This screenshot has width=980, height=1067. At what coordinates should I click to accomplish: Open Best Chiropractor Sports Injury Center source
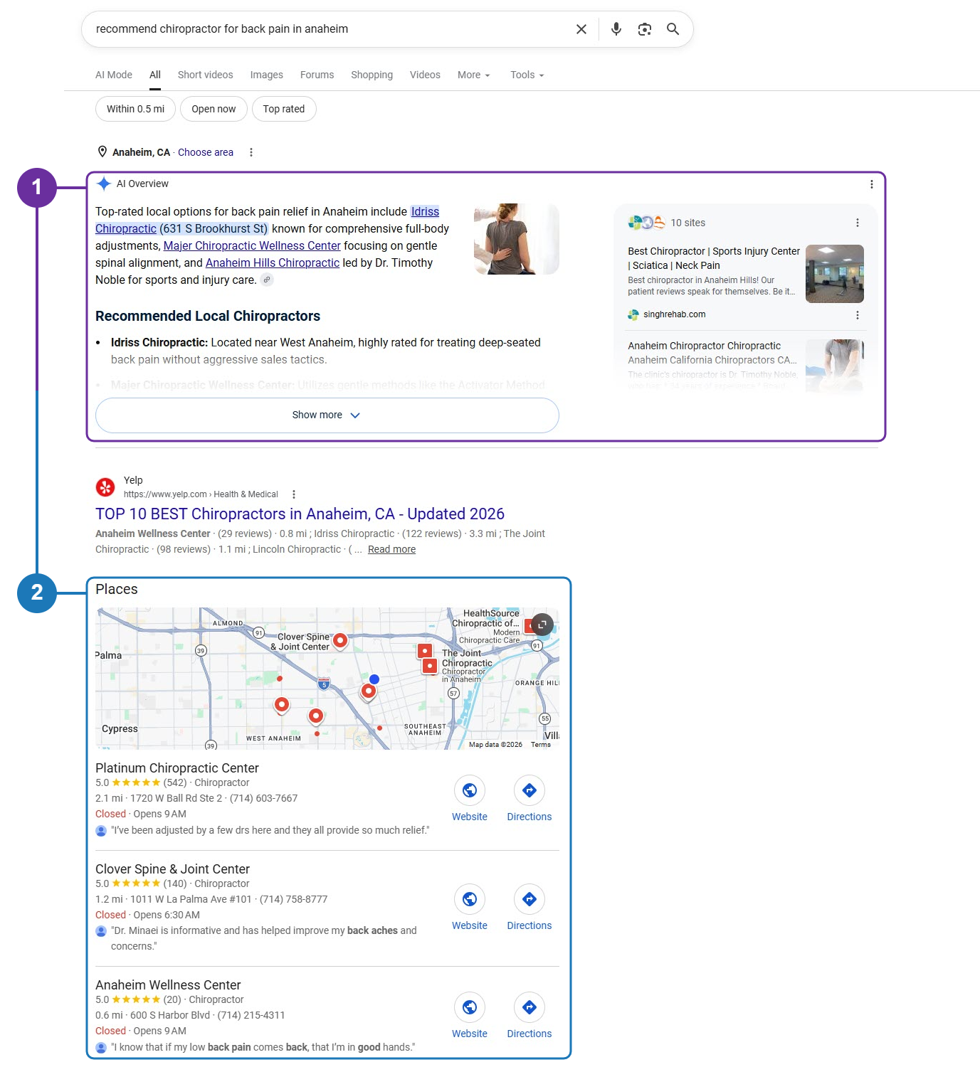tap(714, 258)
